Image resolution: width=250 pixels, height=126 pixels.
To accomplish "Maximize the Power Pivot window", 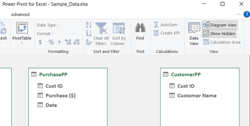I will pyautogui.click(x=222, y=4).
